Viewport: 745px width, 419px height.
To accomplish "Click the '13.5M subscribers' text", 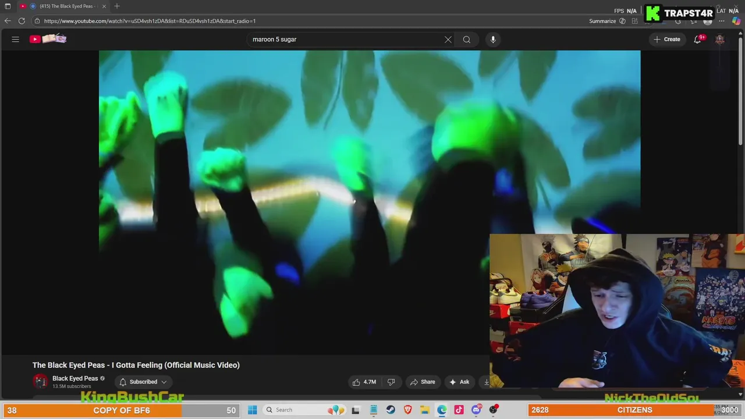I will click(72, 386).
